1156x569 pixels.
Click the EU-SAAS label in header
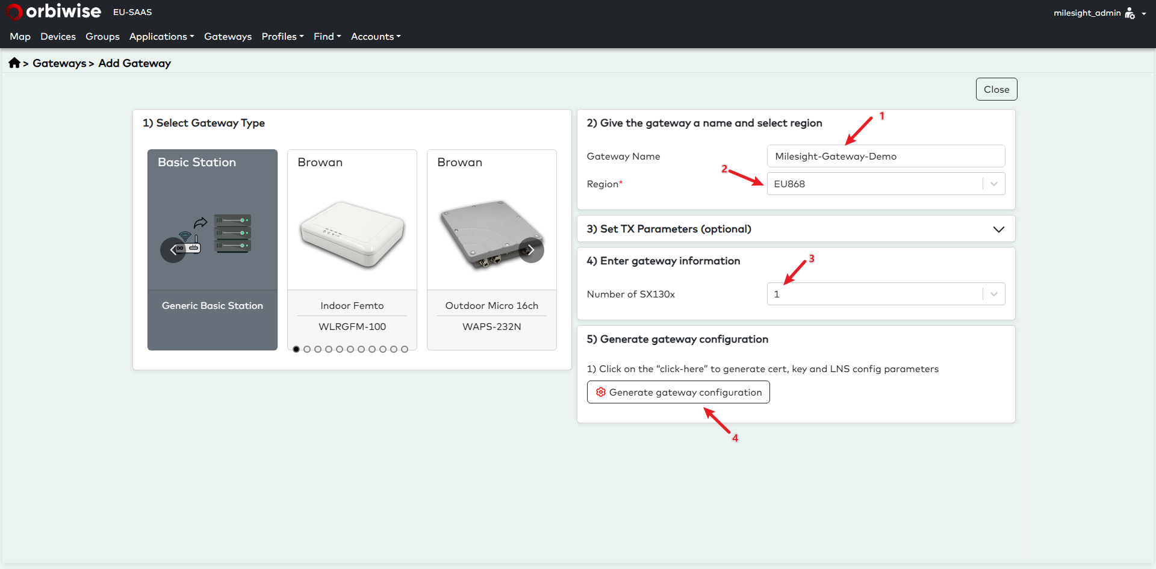coord(132,12)
